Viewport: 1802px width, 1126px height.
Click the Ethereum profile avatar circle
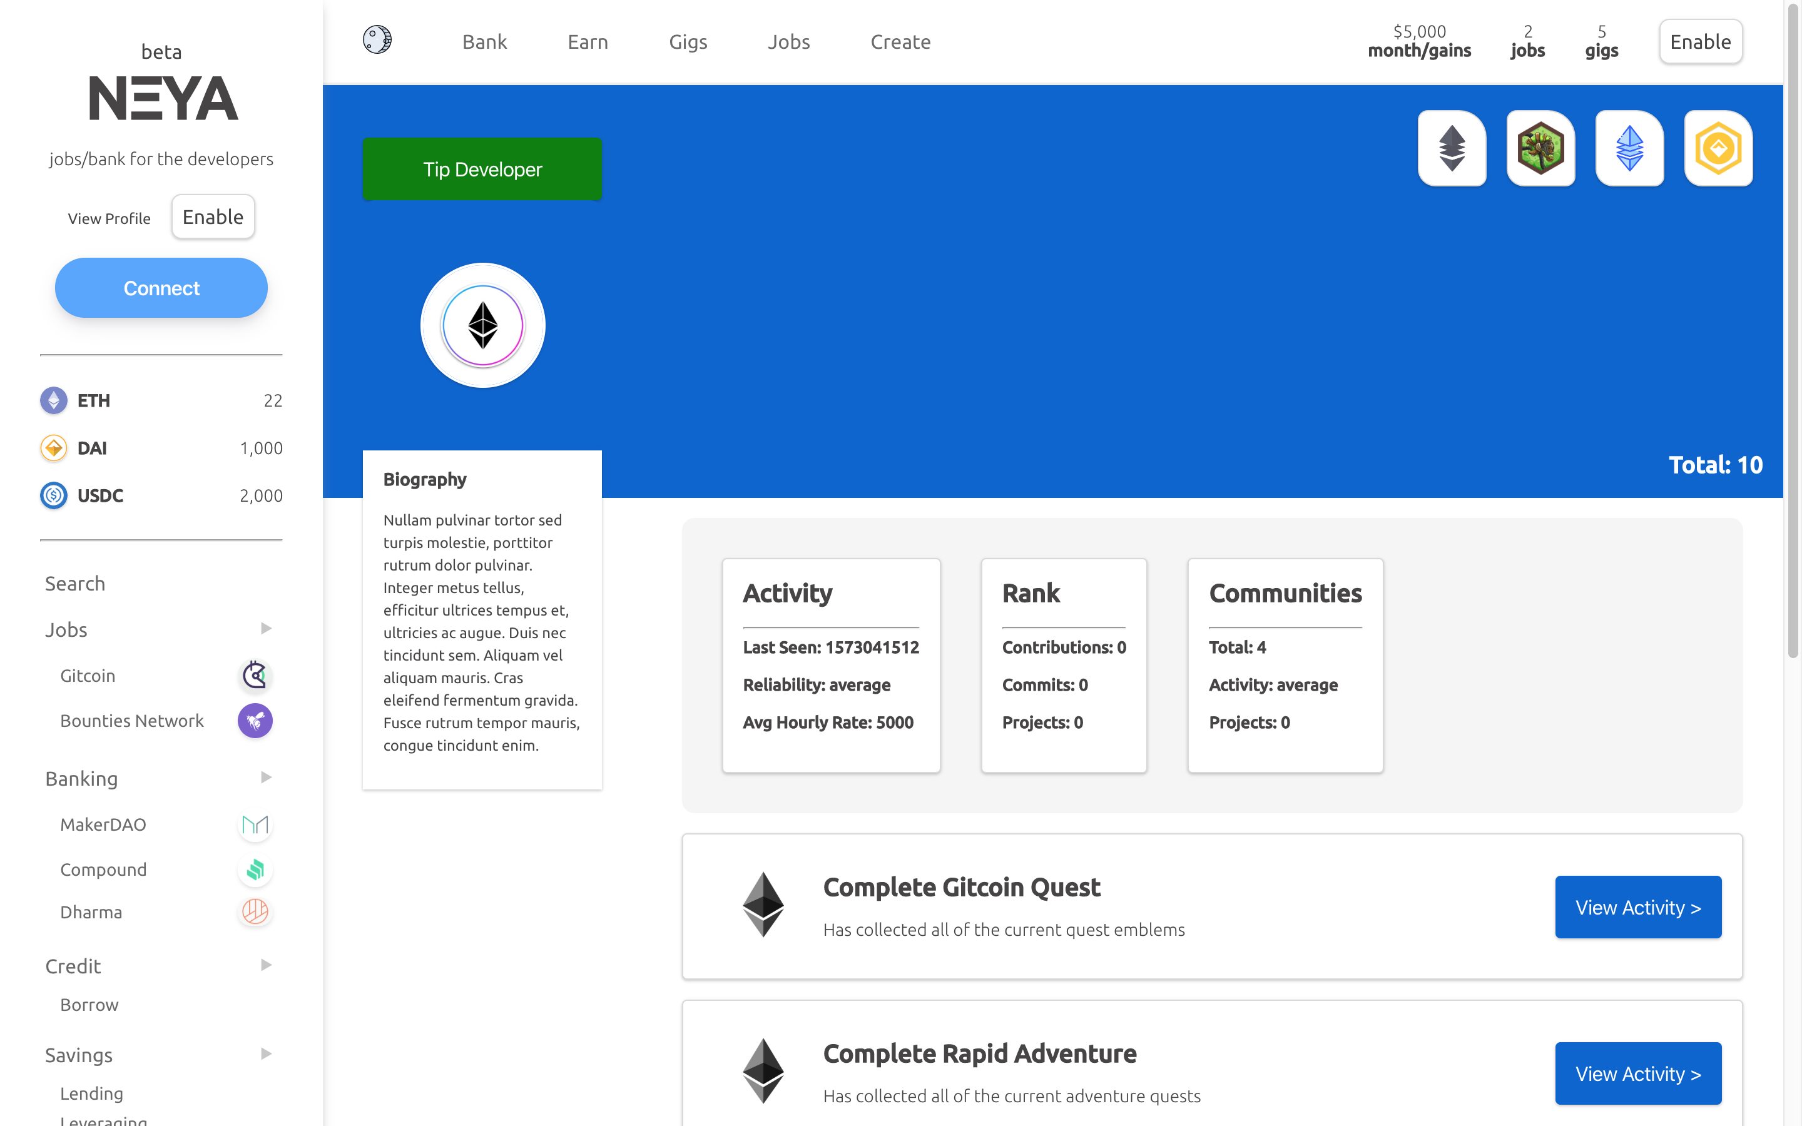[x=482, y=325]
